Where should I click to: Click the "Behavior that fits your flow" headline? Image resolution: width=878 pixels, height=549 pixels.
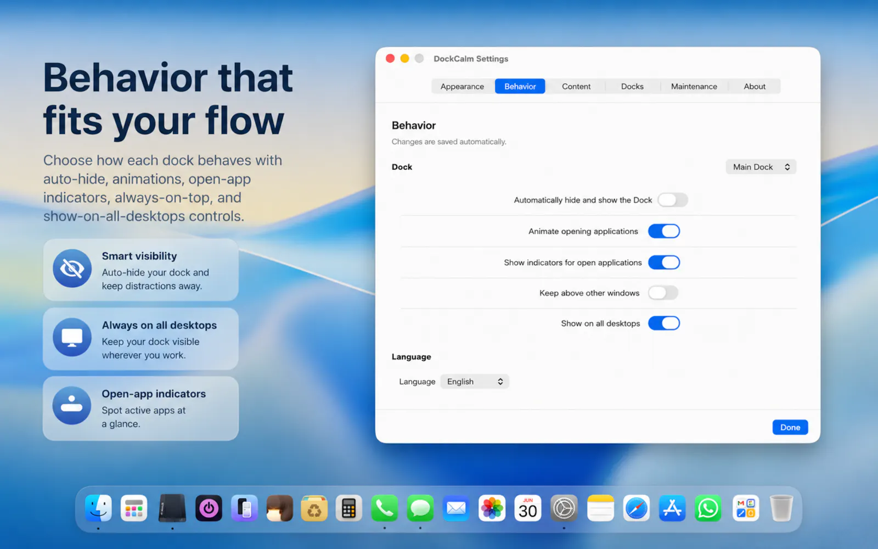click(x=168, y=99)
